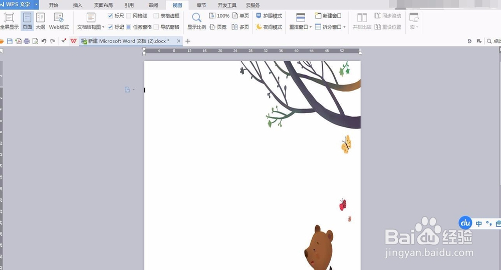
Task: Uncheck the 标记 markup checkbox
Action: point(110,27)
